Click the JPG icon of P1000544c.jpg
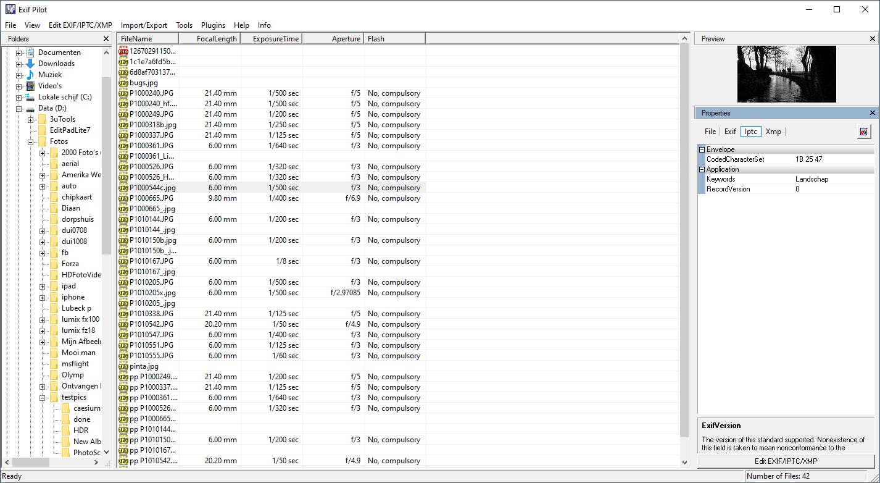 (x=123, y=188)
